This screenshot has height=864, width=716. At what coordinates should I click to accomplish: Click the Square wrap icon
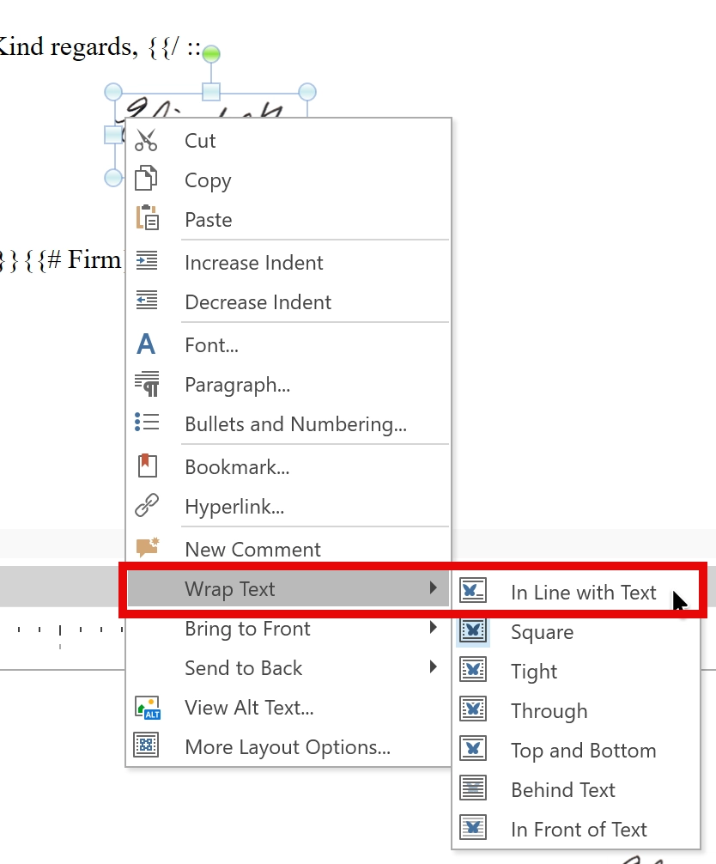pos(473,630)
